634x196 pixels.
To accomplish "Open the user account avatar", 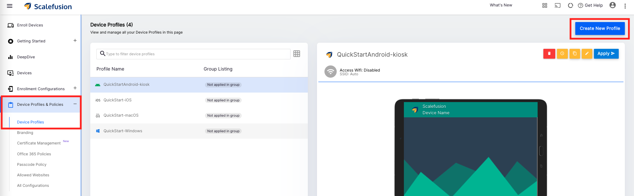I will point(613,5).
